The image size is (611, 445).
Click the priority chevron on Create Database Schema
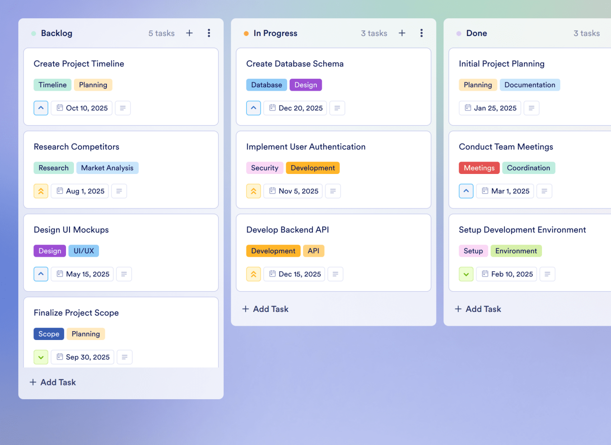pos(253,108)
